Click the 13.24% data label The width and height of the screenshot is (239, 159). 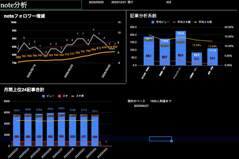point(196,45)
